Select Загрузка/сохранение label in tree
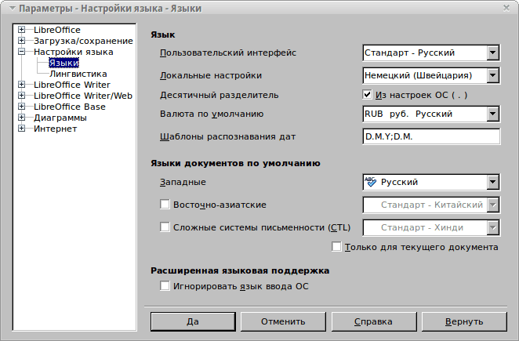Screen dimensions: 519x341 point(83,41)
